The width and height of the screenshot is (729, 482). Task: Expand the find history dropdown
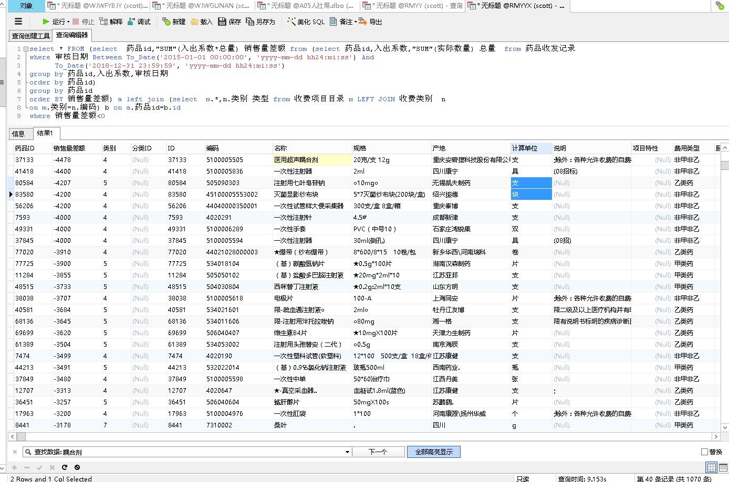pyautogui.click(x=347, y=452)
